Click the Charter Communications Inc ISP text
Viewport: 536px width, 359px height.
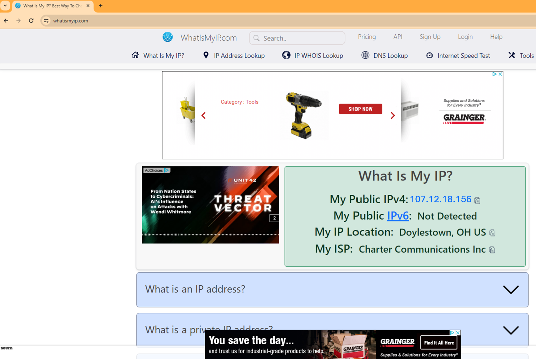click(422, 249)
